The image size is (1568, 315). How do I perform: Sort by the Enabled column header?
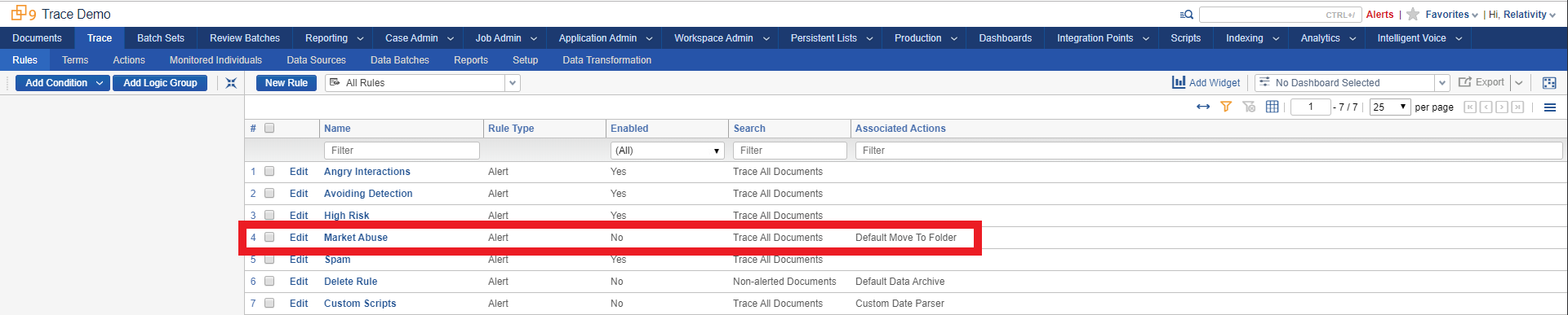click(629, 129)
